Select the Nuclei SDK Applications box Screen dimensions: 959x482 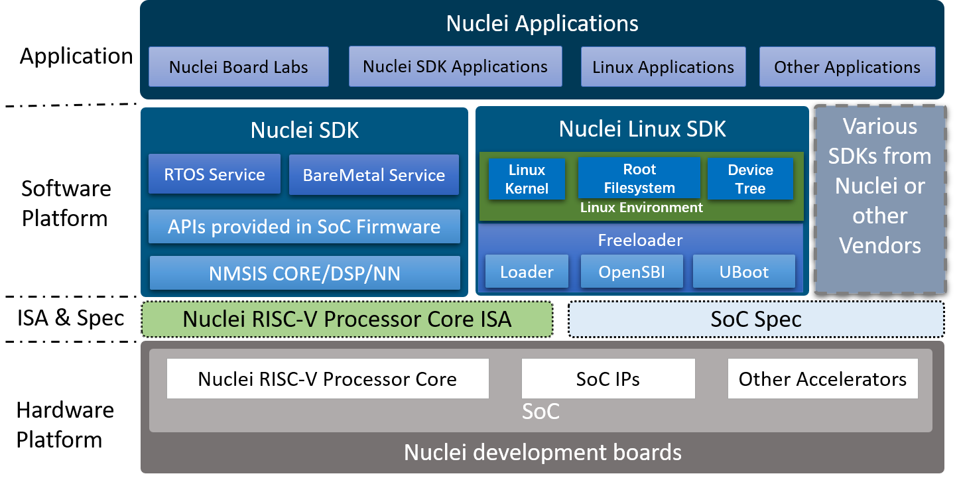pyautogui.click(x=456, y=66)
